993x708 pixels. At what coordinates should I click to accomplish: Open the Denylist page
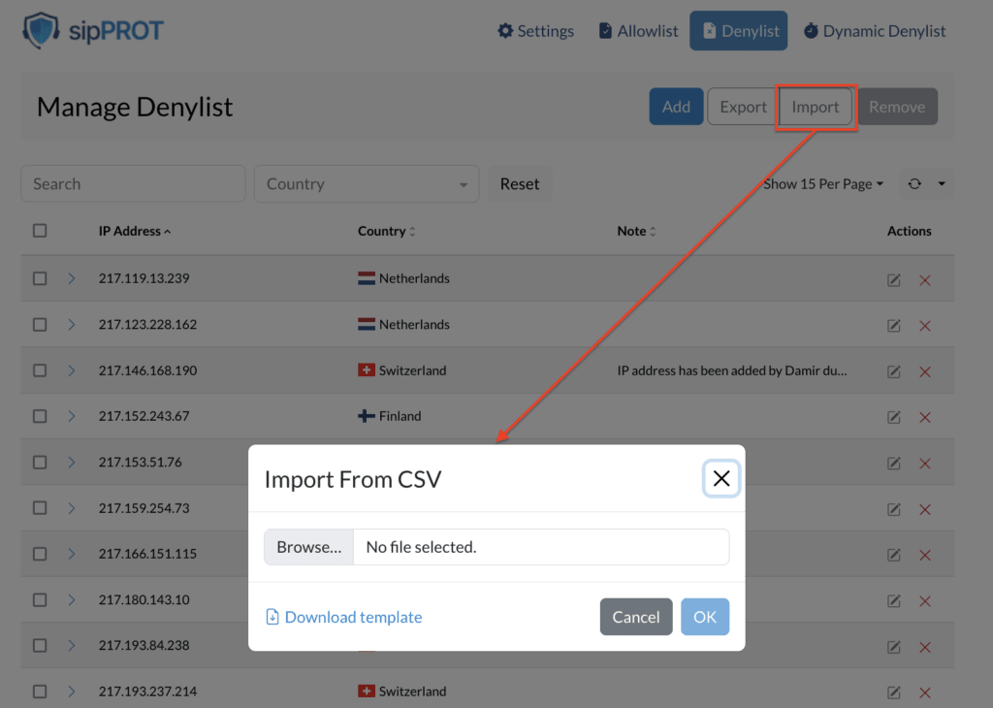738,30
